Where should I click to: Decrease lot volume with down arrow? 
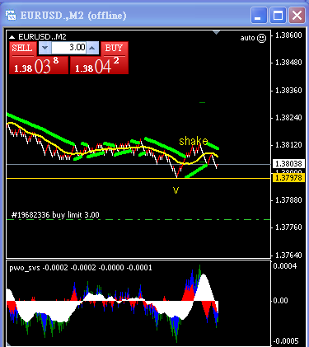[44, 48]
